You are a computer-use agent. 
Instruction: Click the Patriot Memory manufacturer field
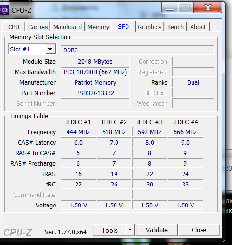pos(95,83)
